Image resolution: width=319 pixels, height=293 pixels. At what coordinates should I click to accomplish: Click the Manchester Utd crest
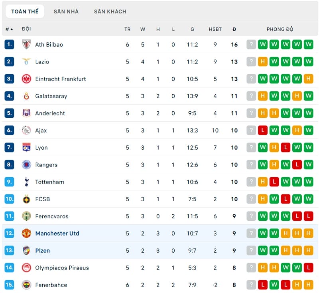pyautogui.click(x=26, y=234)
